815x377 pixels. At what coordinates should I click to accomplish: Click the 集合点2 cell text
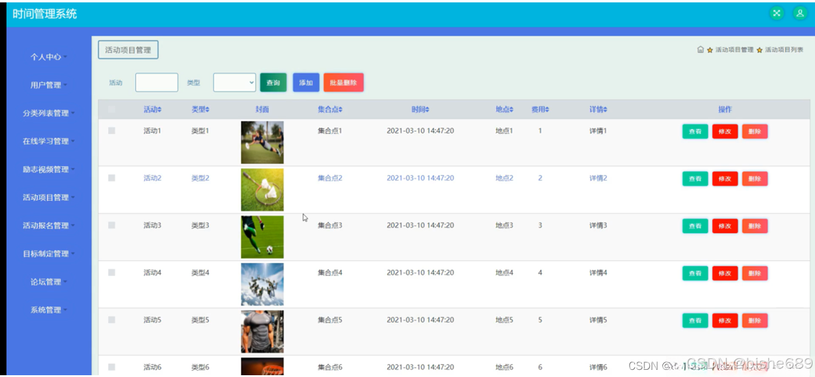[330, 178]
